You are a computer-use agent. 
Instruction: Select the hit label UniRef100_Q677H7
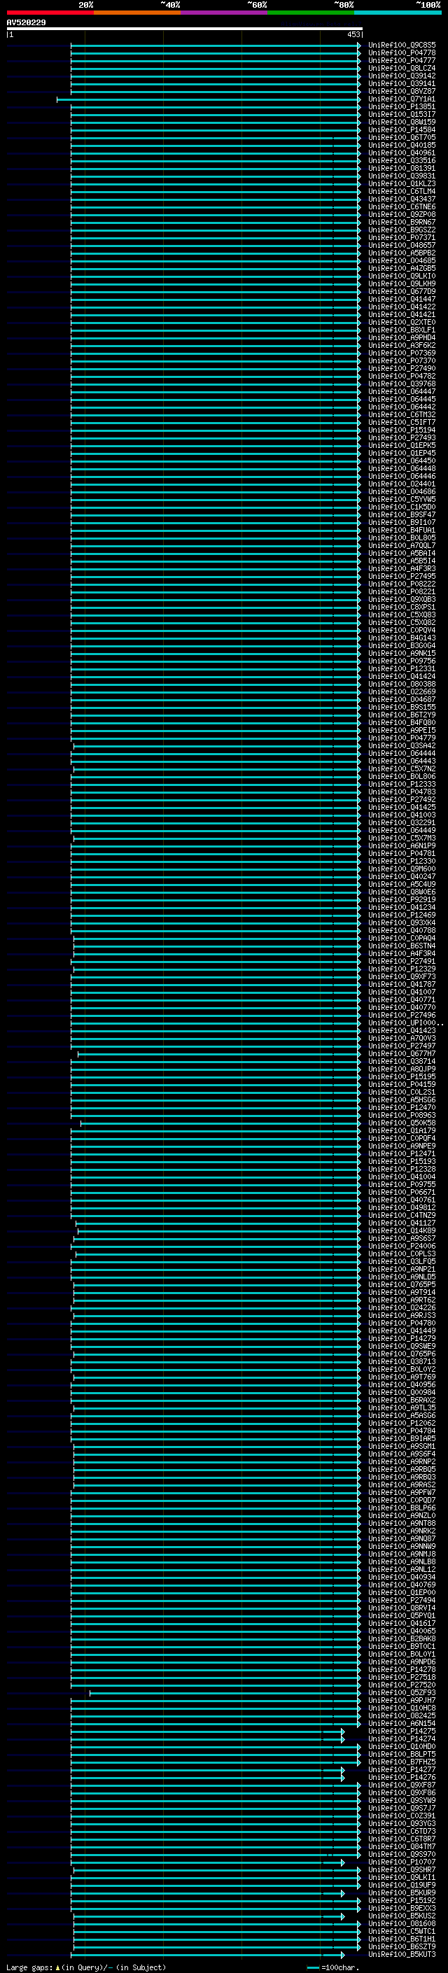(x=401, y=1054)
